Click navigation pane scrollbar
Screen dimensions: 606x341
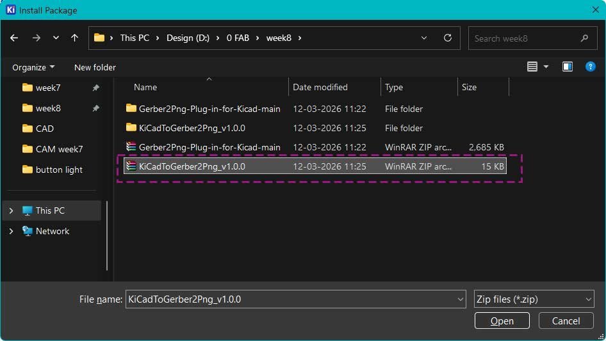tap(107, 235)
